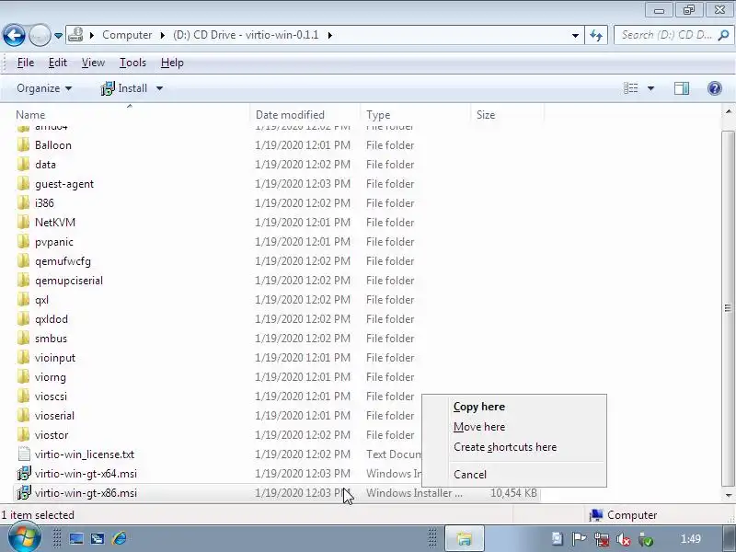The image size is (736, 552).
Task: Choose Move here in context menu
Action: (479, 427)
